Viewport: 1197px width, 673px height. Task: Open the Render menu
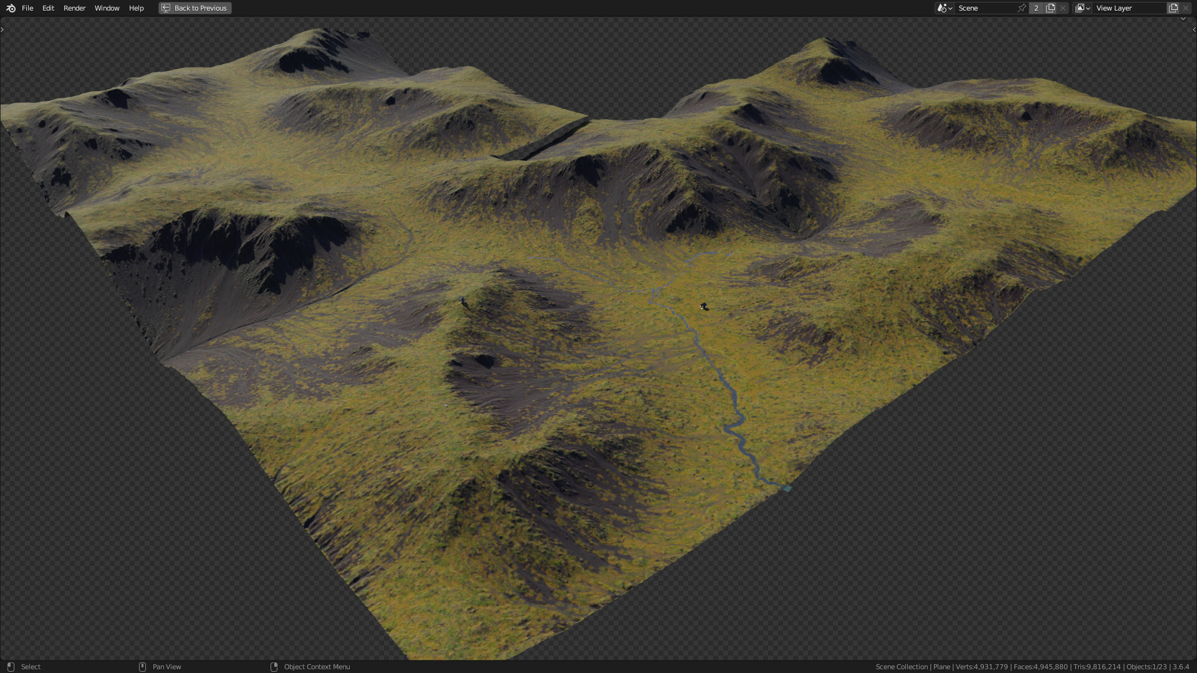pos(74,8)
